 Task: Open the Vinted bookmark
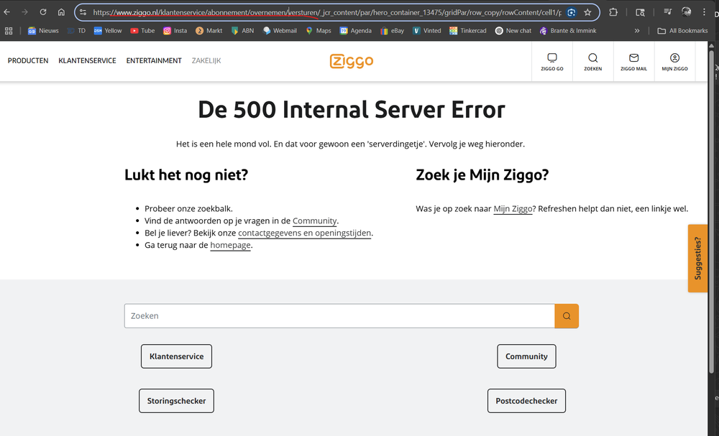[427, 31]
